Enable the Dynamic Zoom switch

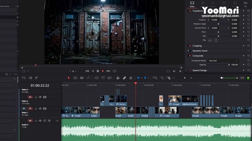click(189, 51)
